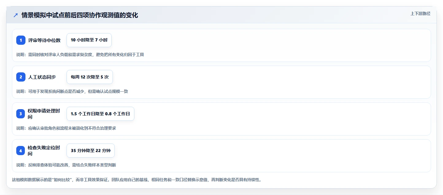Click the 人工状态同步 label

[x=42, y=77]
